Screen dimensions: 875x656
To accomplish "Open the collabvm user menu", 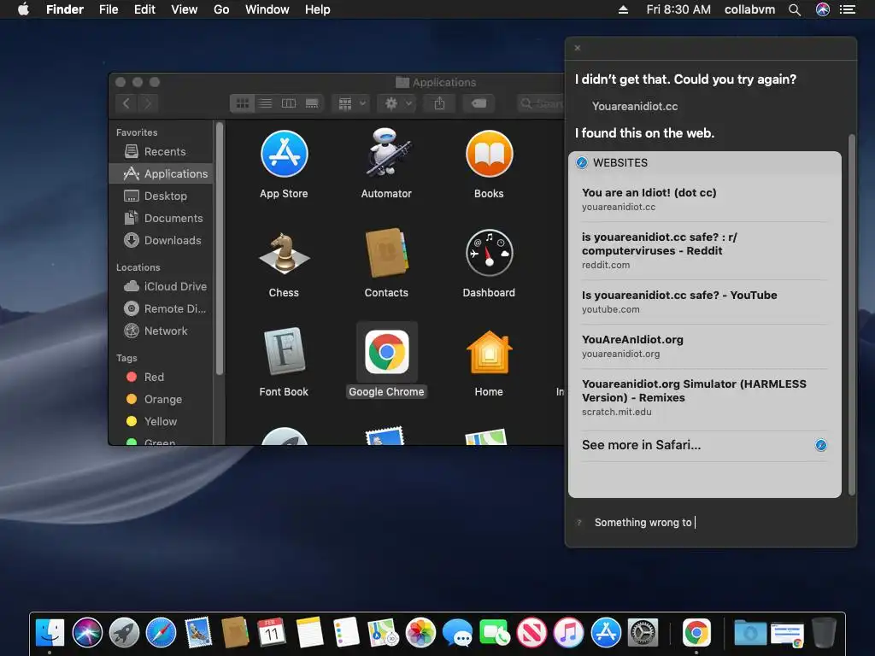I will pyautogui.click(x=749, y=9).
